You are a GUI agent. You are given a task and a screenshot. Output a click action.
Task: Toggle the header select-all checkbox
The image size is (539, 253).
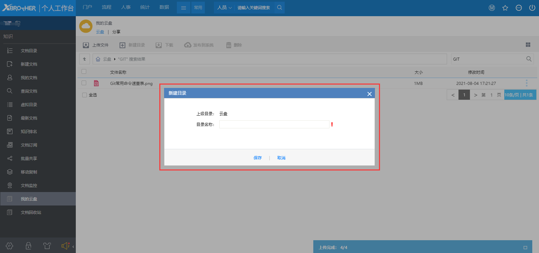[x=84, y=71]
